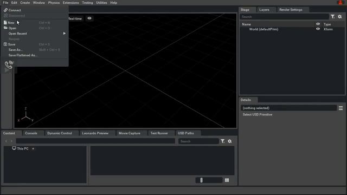Switch to the Stage tab
Image resolution: width=347 pixels, height=195 pixels.
(x=245, y=10)
